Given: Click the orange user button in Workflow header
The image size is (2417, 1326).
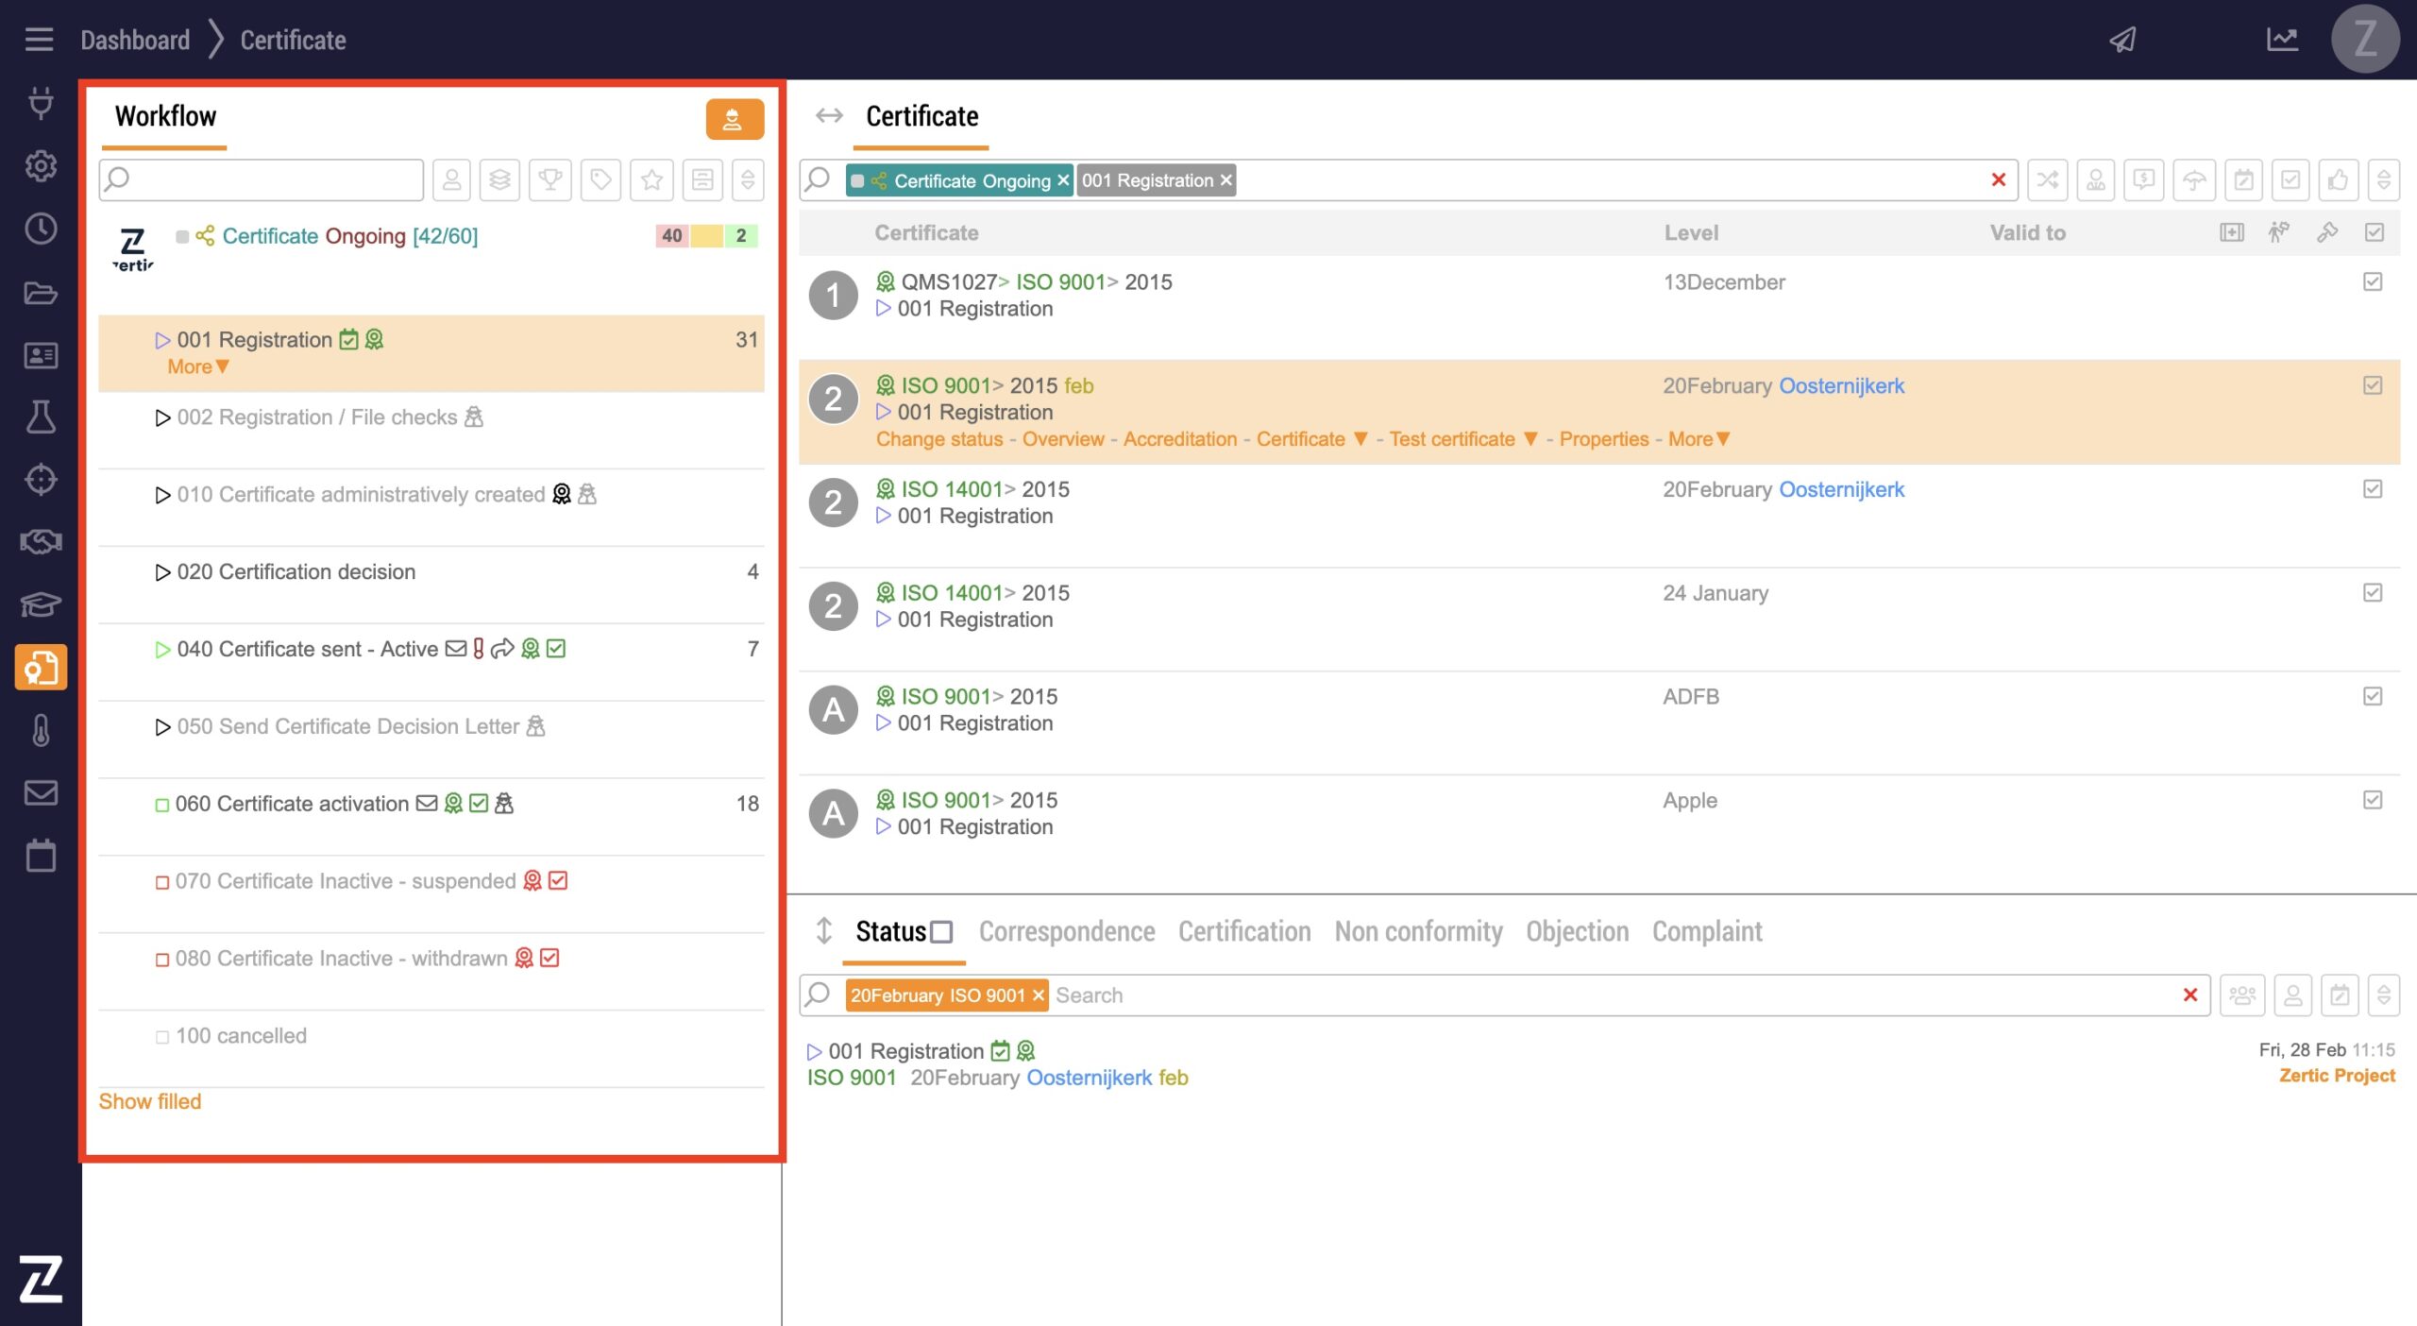Looking at the screenshot, I should click(x=734, y=119).
